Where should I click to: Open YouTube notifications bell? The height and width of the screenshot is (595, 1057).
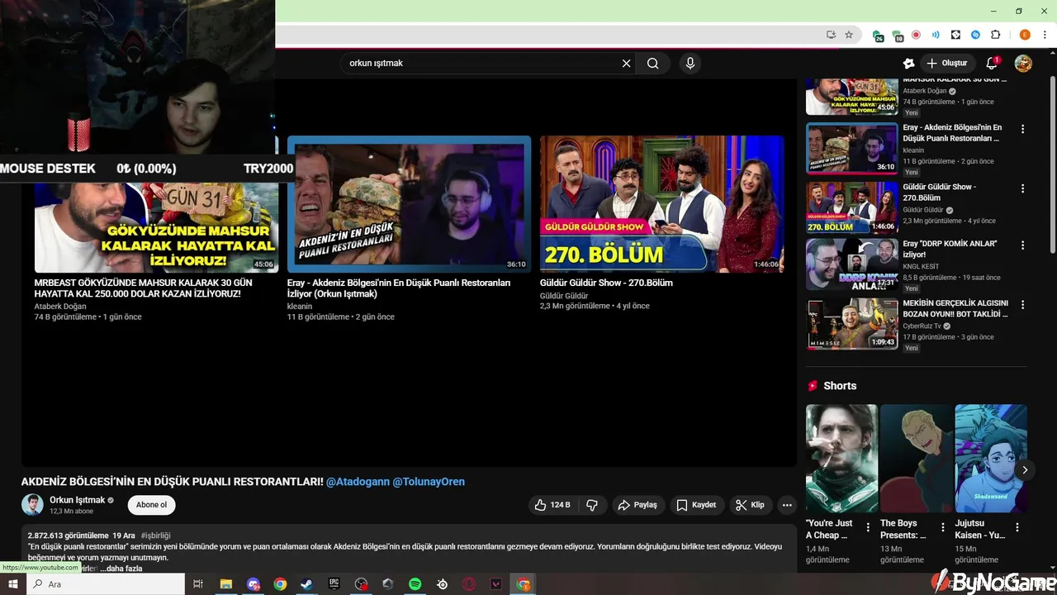point(993,63)
